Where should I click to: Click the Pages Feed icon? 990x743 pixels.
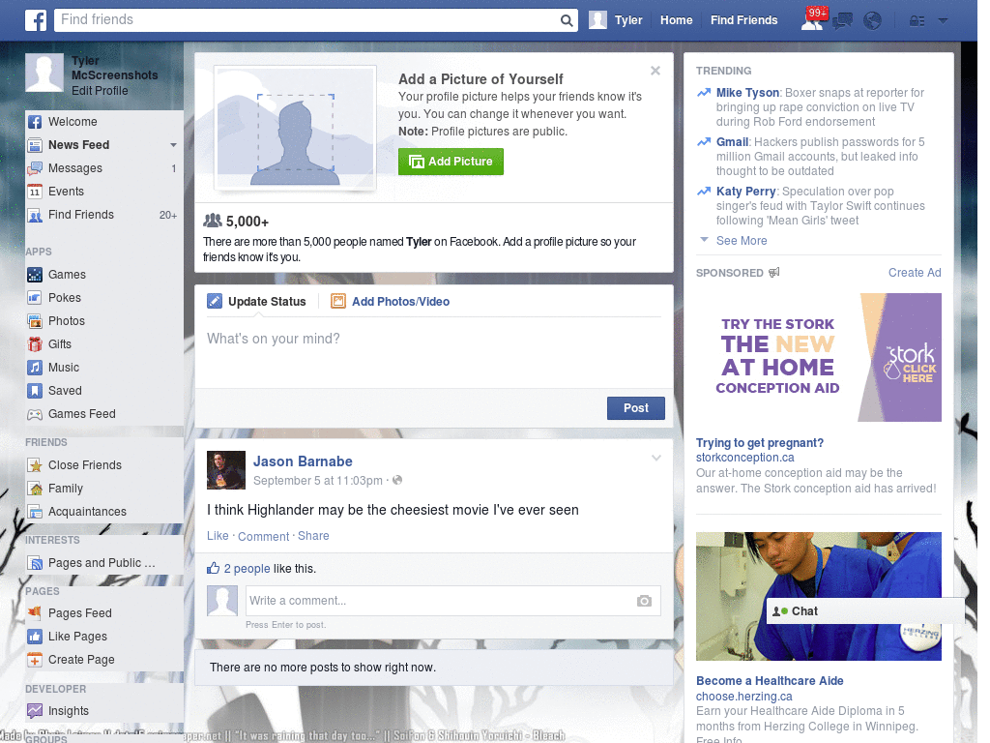[x=35, y=612]
